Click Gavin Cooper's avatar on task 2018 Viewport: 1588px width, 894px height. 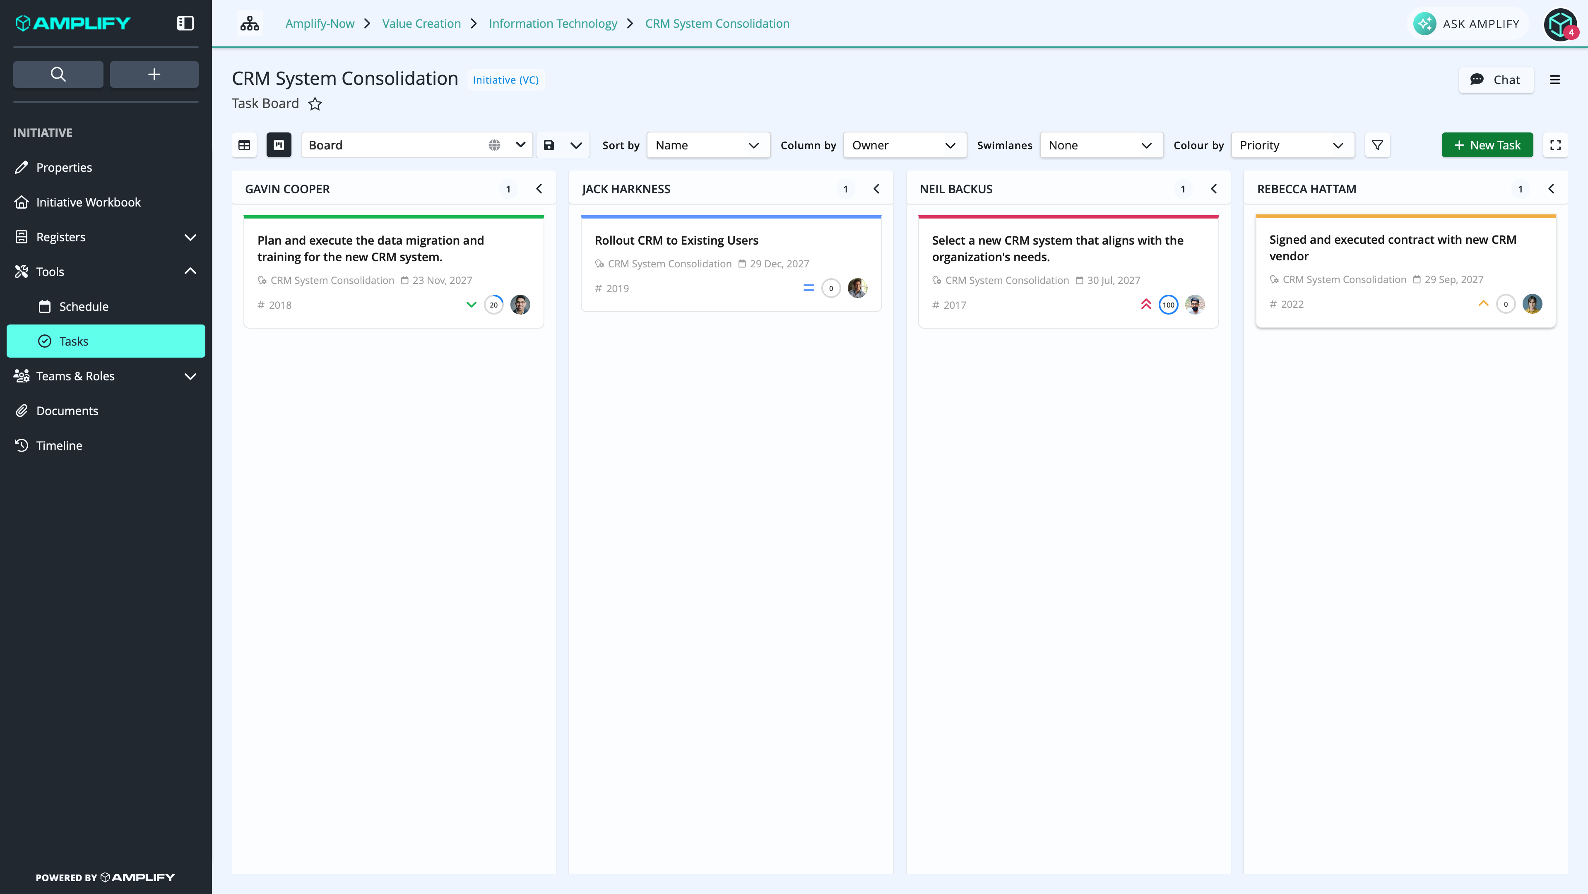520,304
